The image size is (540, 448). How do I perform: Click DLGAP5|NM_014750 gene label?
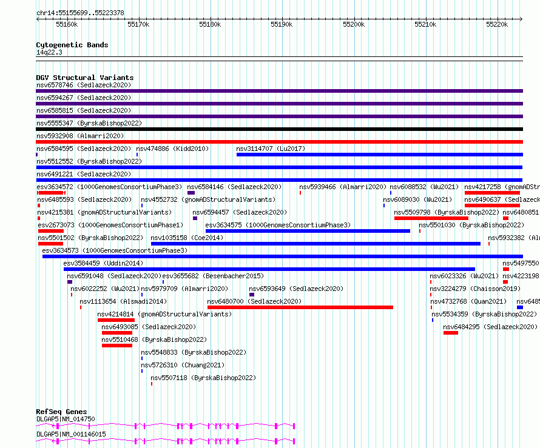pos(66,419)
